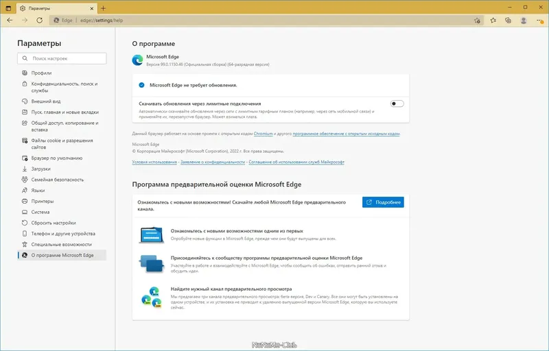
Task: Open the tab actions menu icon
Action: pos(8,8)
